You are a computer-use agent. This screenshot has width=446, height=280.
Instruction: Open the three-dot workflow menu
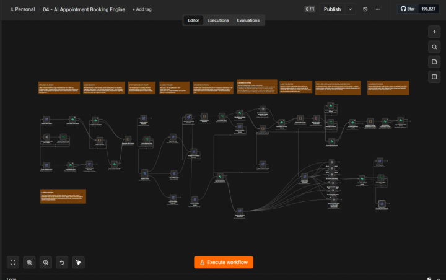(377, 9)
